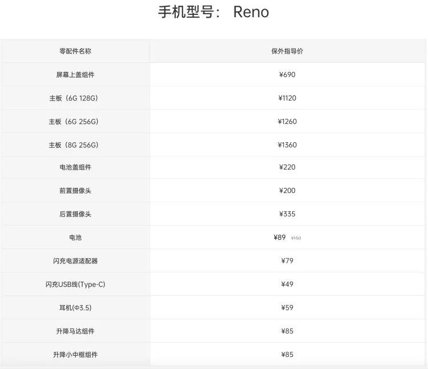Click the 保外指导价 column header

point(287,51)
